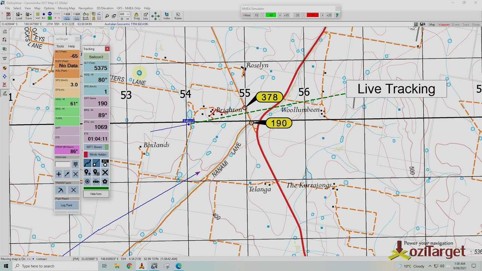
Task: Click the diagonal arrow icon under HDG Hold
Action: point(67,174)
